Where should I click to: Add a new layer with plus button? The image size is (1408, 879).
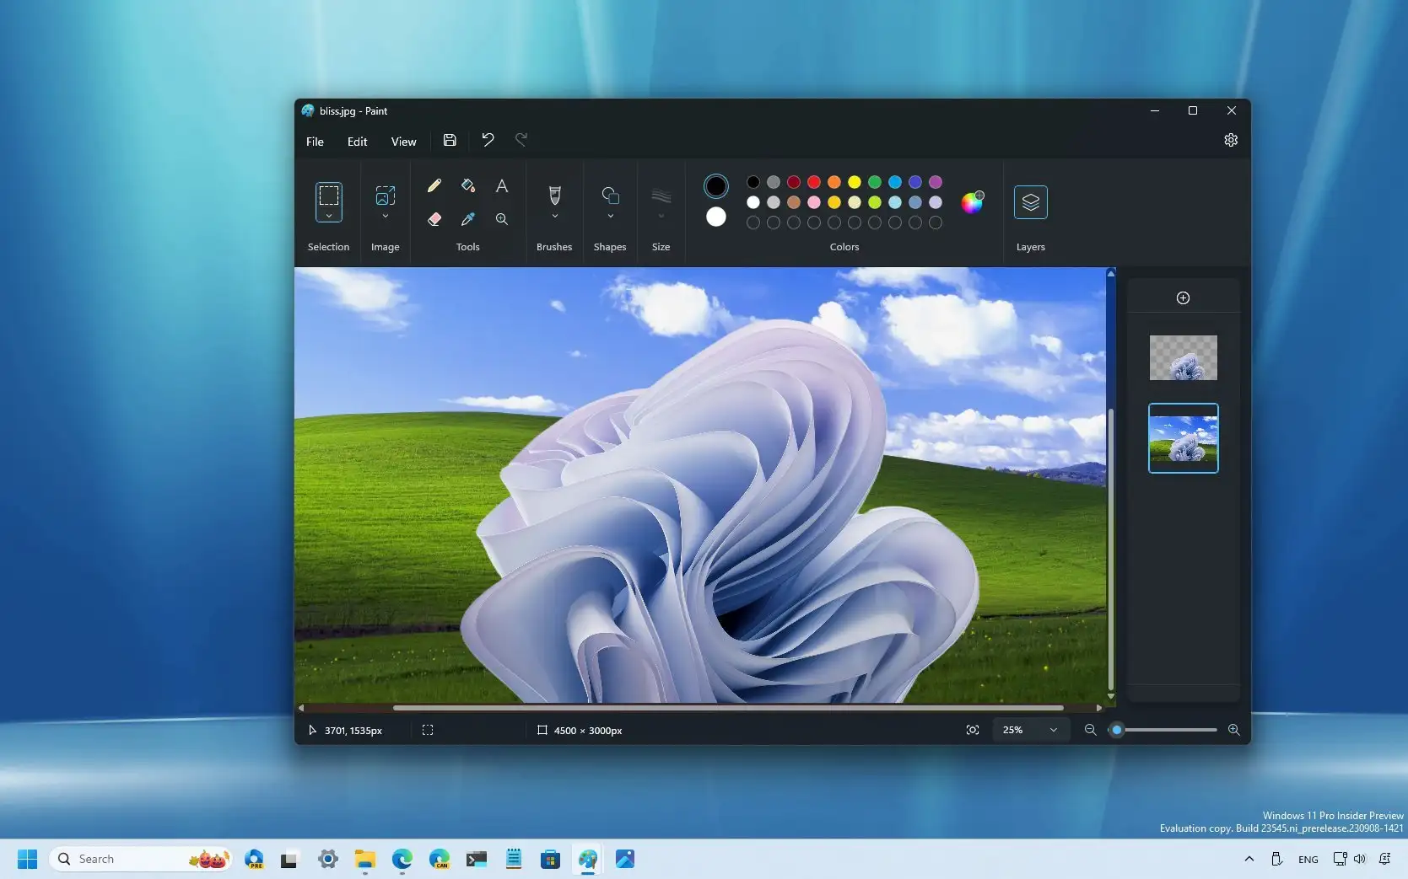[x=1184, y=297]
